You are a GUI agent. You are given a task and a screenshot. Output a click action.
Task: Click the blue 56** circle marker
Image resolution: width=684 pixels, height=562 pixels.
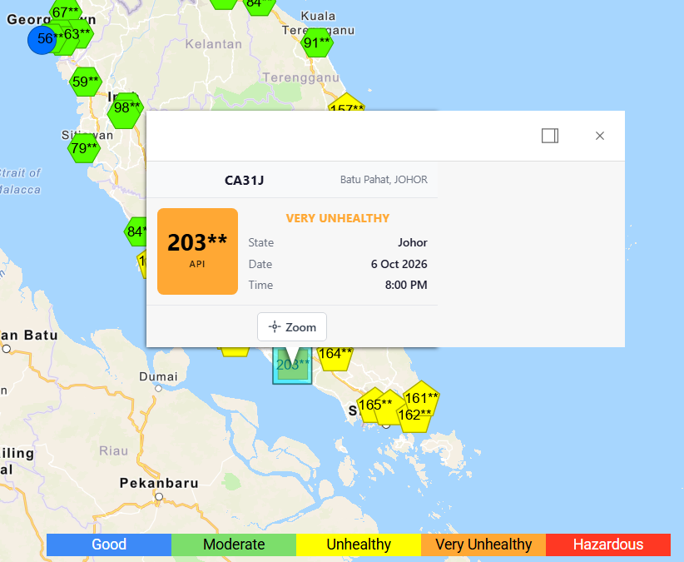tap(42, 40)
